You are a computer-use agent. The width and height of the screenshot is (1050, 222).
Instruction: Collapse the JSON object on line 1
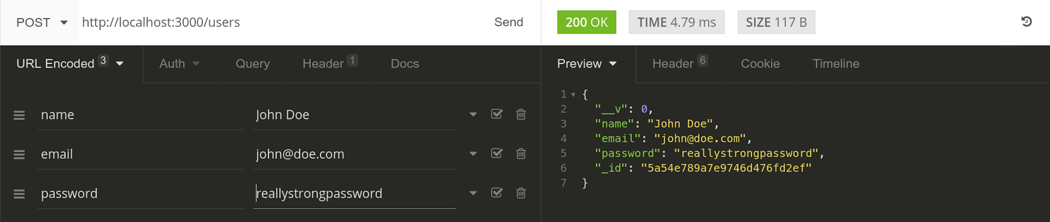point(573,95)
